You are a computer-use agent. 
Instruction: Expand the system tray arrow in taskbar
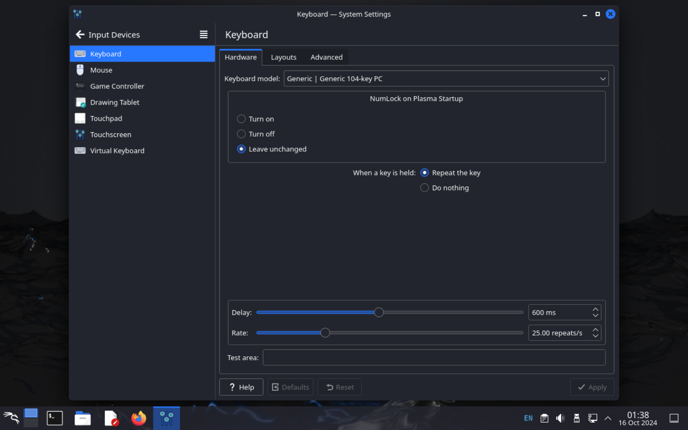(x=608, y=418)
